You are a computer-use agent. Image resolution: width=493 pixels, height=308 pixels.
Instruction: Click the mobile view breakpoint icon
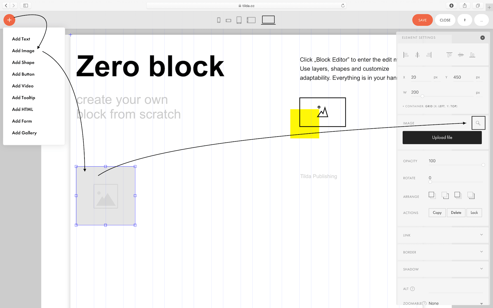tap(219, 20)
